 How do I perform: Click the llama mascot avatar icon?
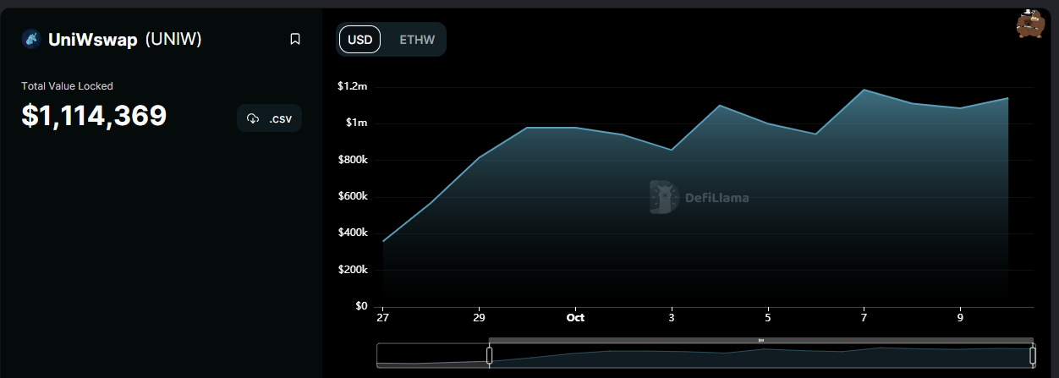(x=1029, y=23)
